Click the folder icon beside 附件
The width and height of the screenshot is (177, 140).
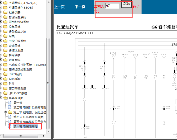tap(5, 84)
